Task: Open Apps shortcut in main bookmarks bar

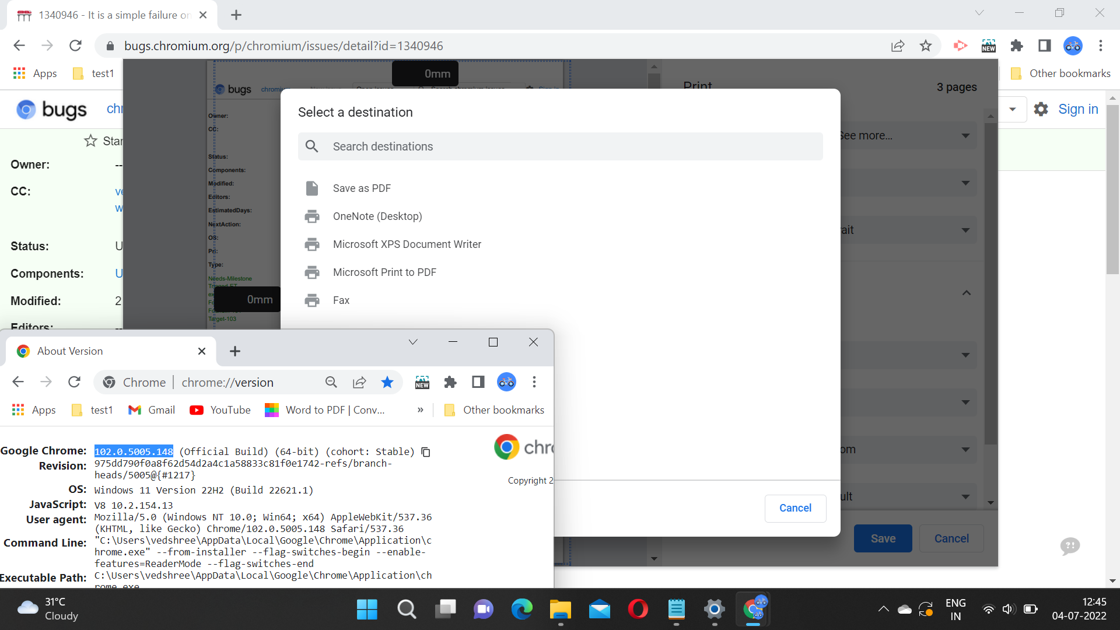Action: 35,73
